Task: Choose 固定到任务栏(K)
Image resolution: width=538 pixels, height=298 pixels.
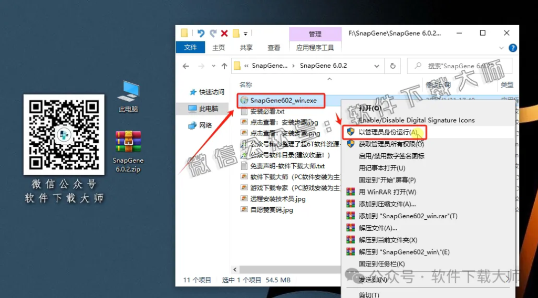Action: (381, 264)
